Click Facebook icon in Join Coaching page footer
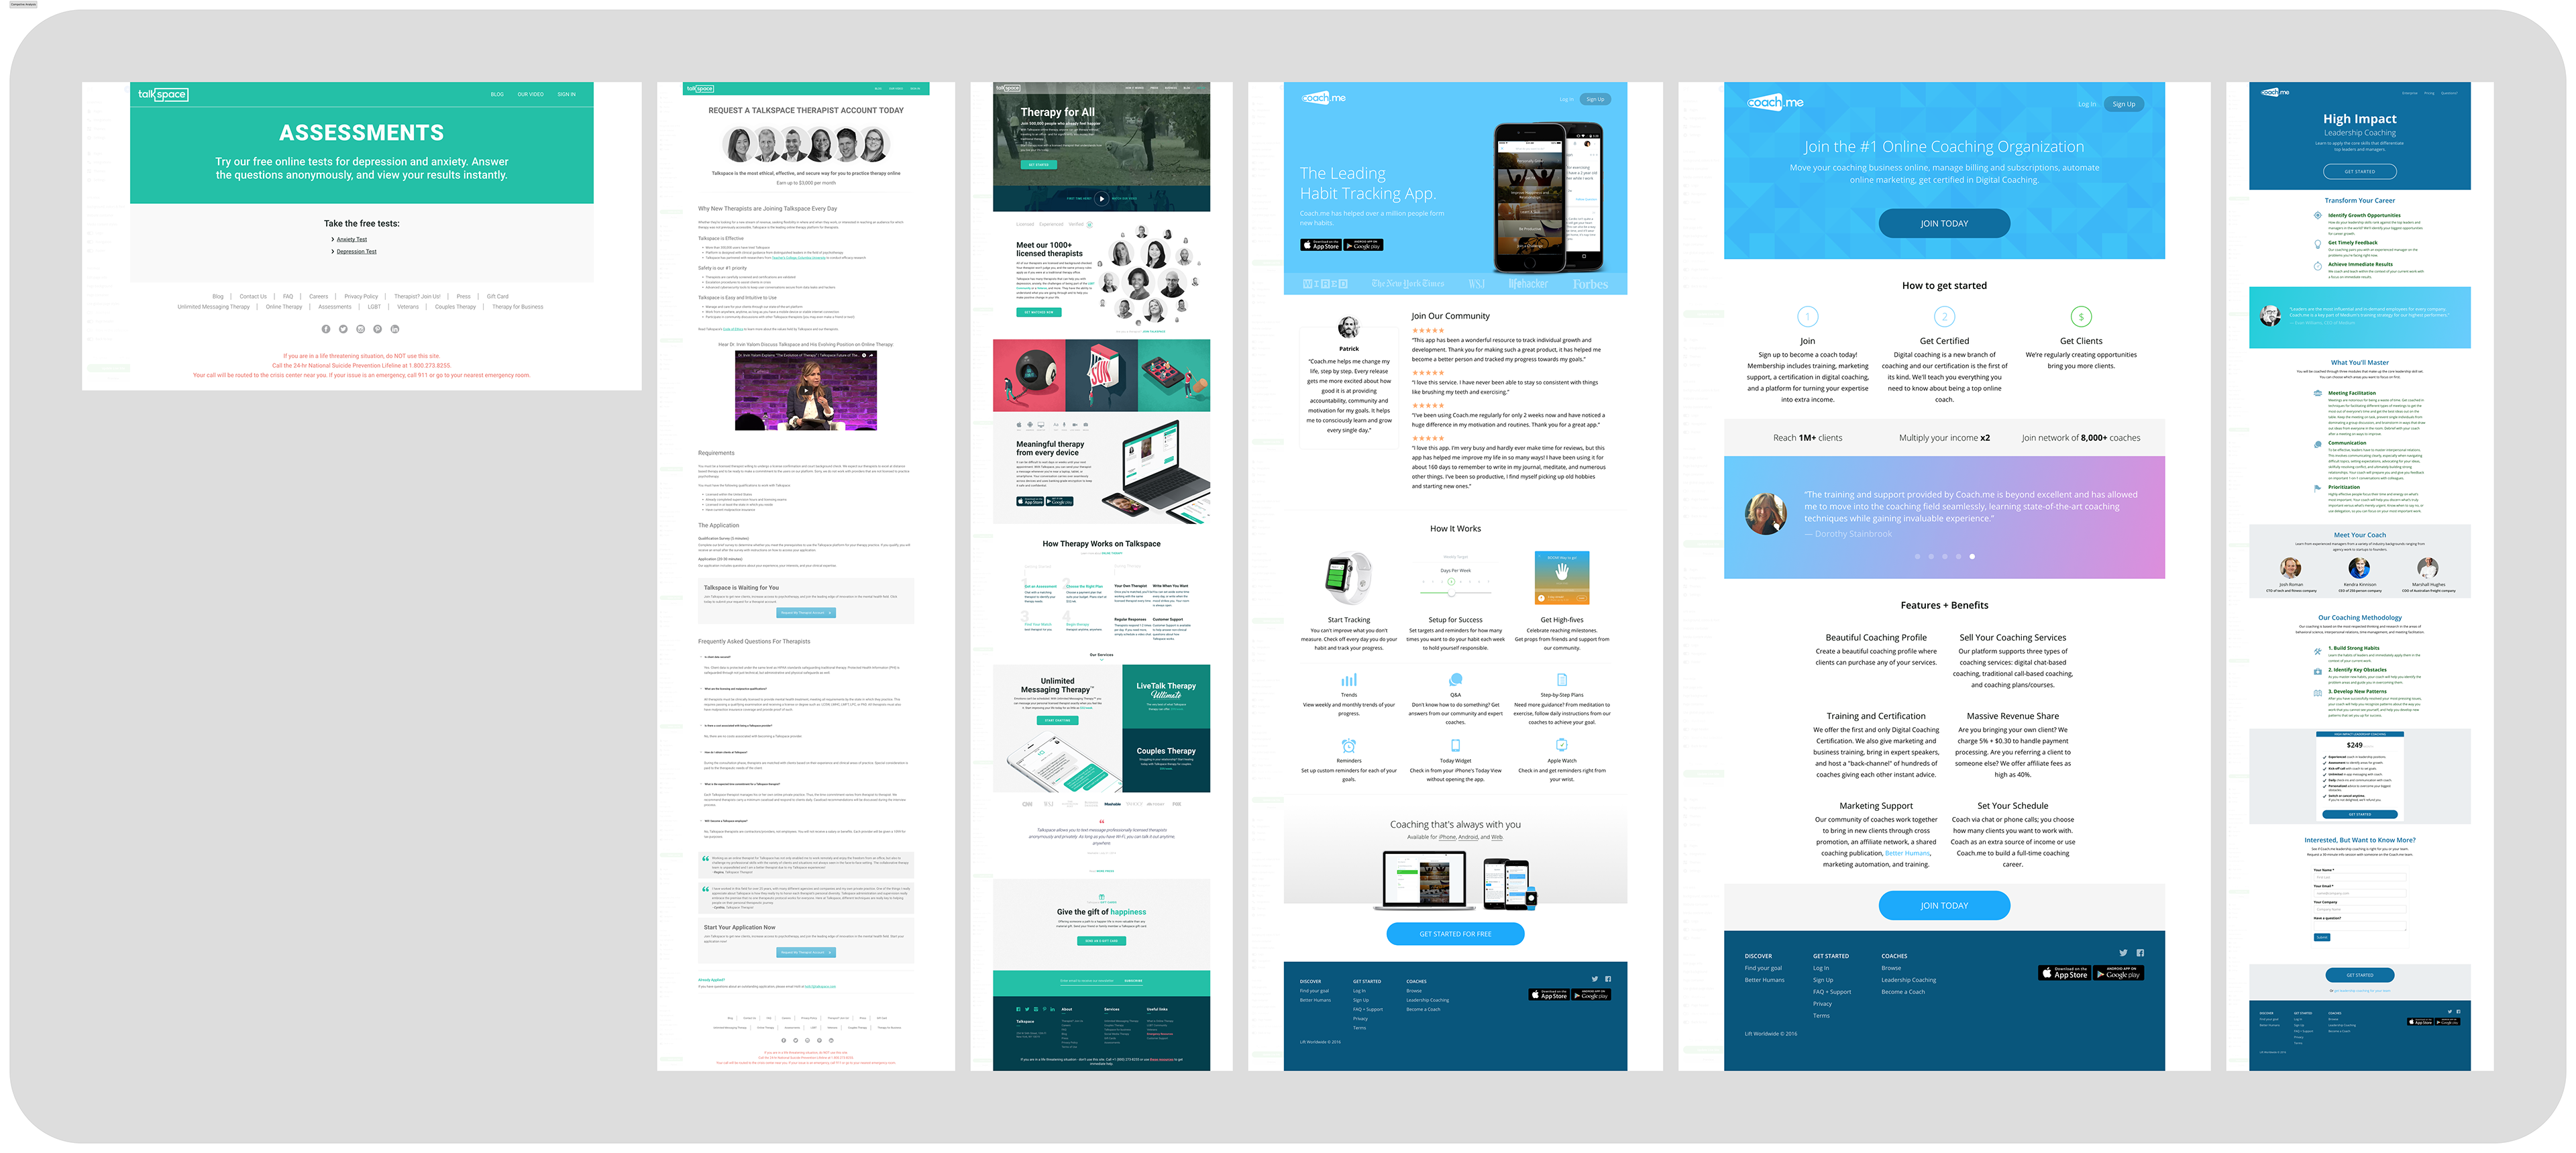2576x1153 pixels. point(2140,953)
